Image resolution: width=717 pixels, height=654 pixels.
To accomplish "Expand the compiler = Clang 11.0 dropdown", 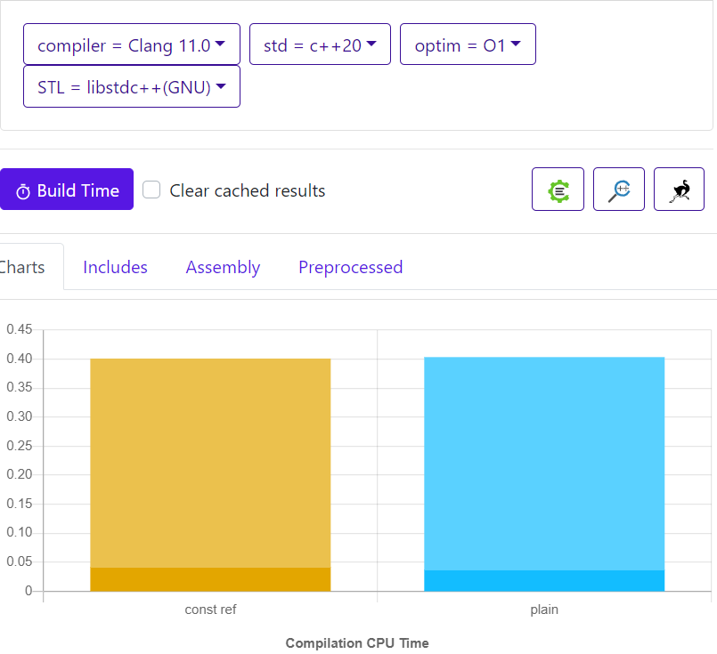I will 131,44.
